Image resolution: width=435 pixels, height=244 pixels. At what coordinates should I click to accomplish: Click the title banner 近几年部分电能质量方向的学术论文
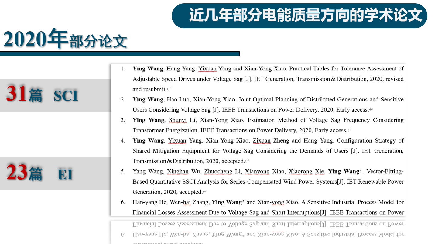tap(305, 15)
